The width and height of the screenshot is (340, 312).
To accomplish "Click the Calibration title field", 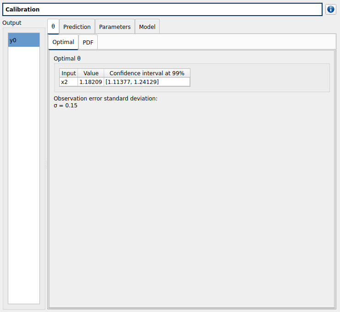I will coord(162,9).
